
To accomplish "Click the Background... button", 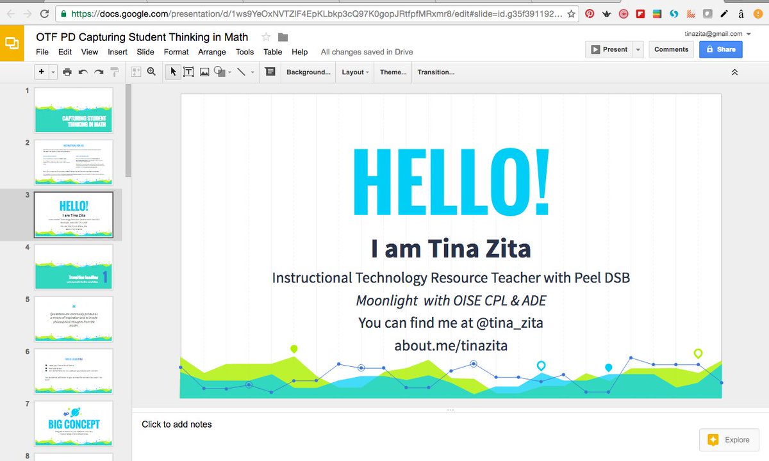I will [309, 72].
